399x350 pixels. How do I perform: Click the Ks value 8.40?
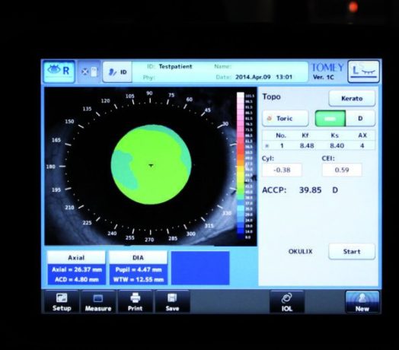click(x=337, y=146)
